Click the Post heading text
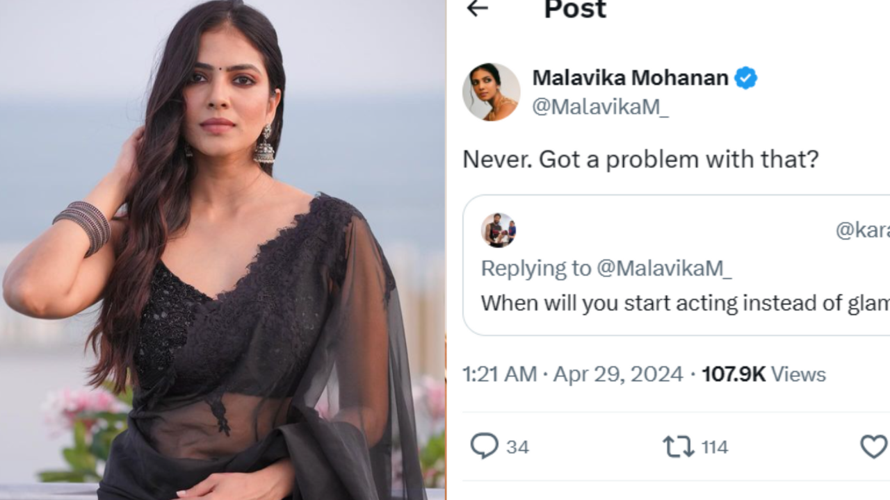This screenshot has width=890, height=500. tap(575, 10)
